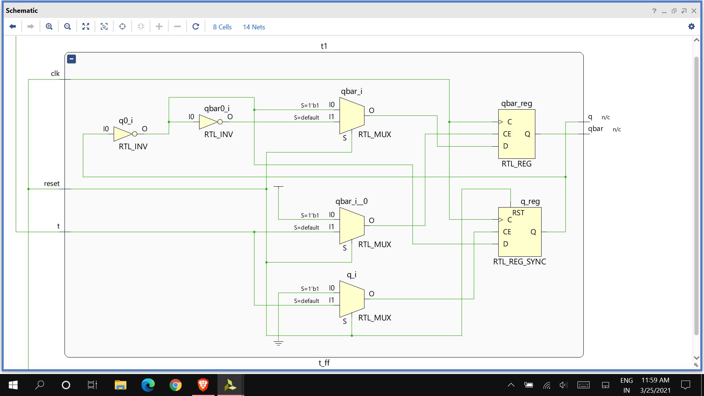Select the qbar_reg RTL_REG cell
Image resolution: width=704 pixels, height=396 pixels.
(x=517, y=134)
